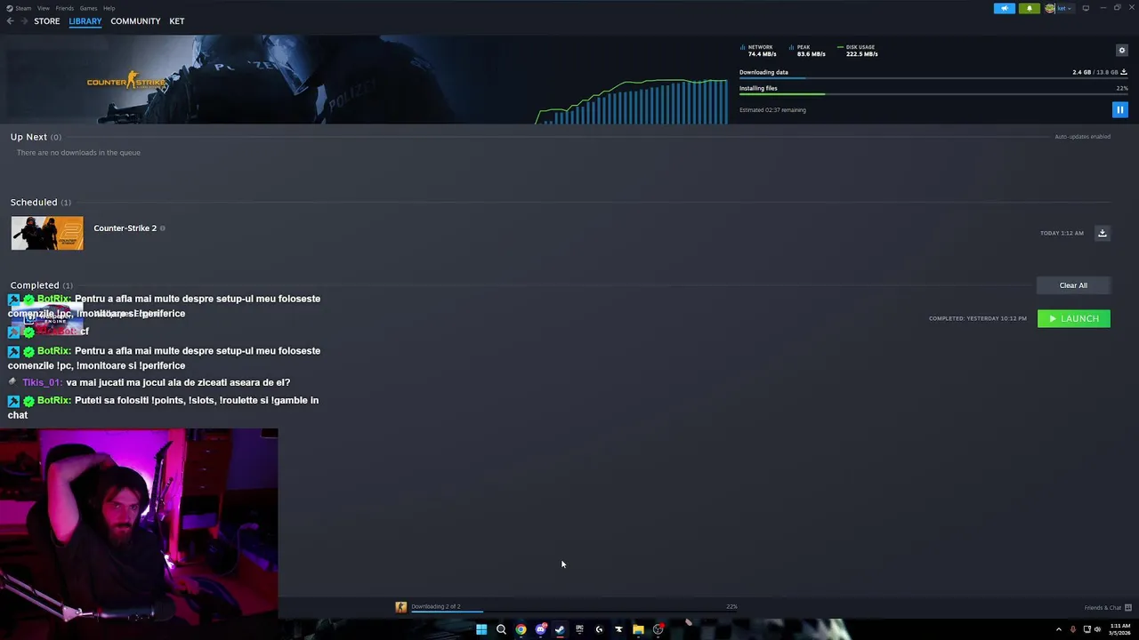The image size is (1139, 640).
Task: Open the Friends menu
Action: click(x=65, y=8)
